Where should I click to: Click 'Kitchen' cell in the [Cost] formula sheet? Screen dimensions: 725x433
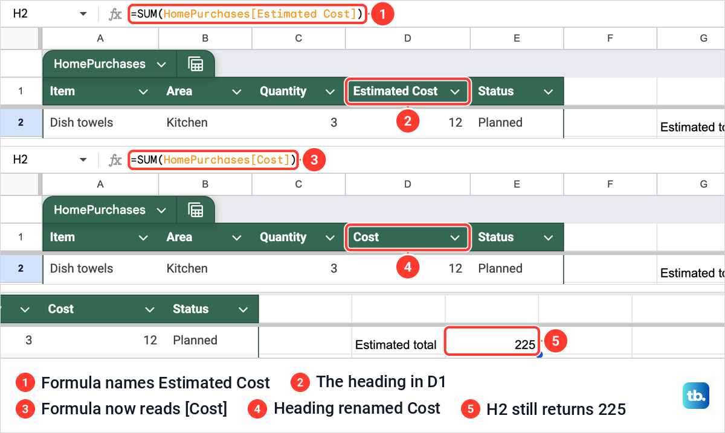click(x=205, y=268)
